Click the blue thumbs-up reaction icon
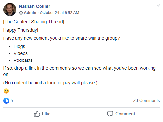 point(6,101)
